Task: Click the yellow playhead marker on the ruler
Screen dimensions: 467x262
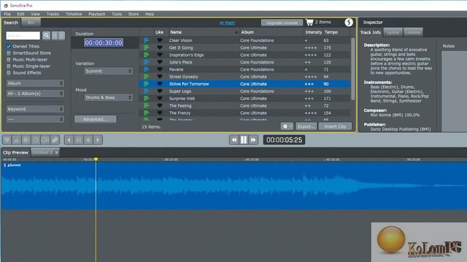Action: [96, 160]
